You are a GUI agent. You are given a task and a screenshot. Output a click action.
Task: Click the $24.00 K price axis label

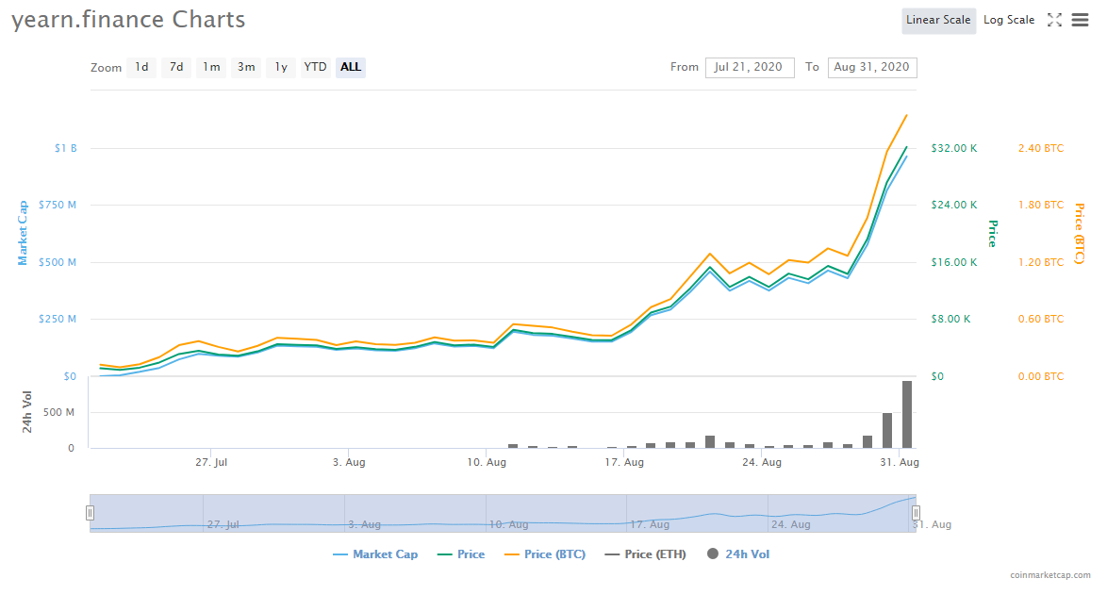tap(954, 205)
